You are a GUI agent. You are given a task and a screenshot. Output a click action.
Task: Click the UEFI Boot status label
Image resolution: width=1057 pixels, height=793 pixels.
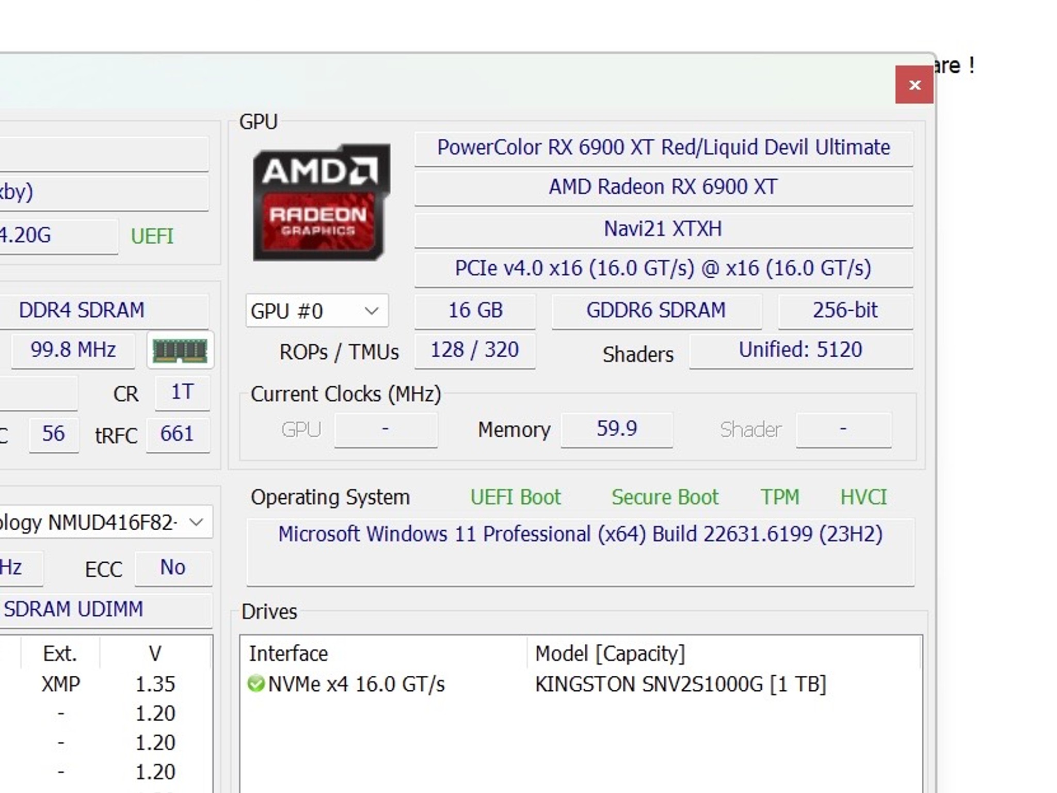[x=515, y=497]
